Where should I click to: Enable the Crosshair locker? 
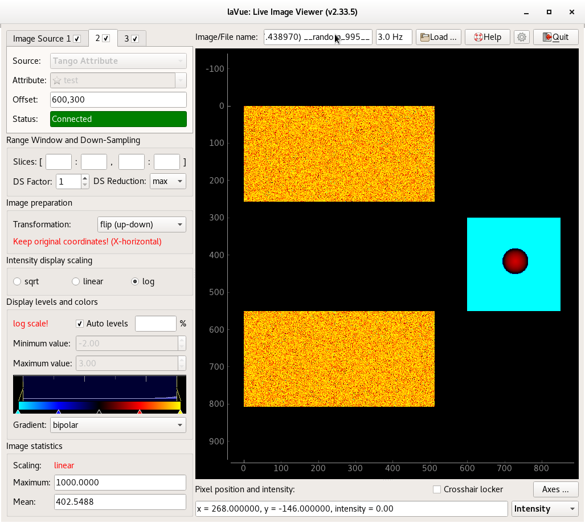(436, 489)
